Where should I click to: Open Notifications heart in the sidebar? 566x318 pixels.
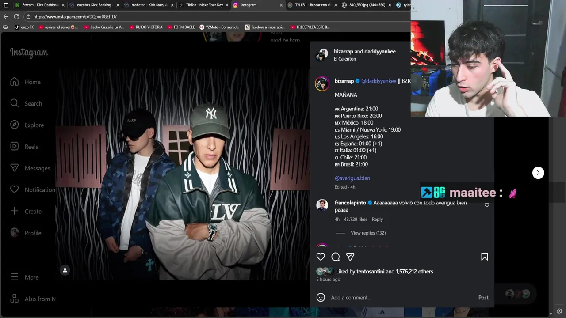point(15,189)
